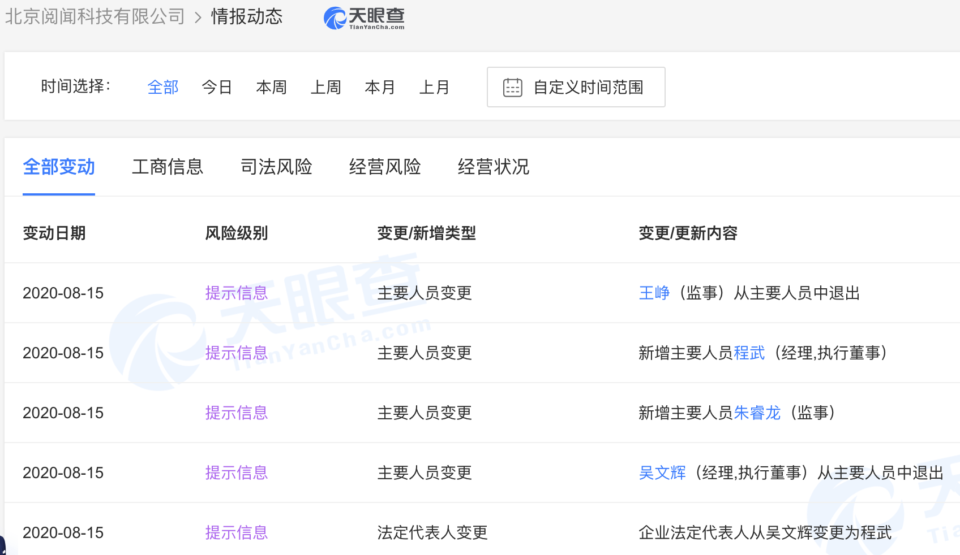Switch to 司法风险 tab
960x555 pixels.
click(276, 167)
